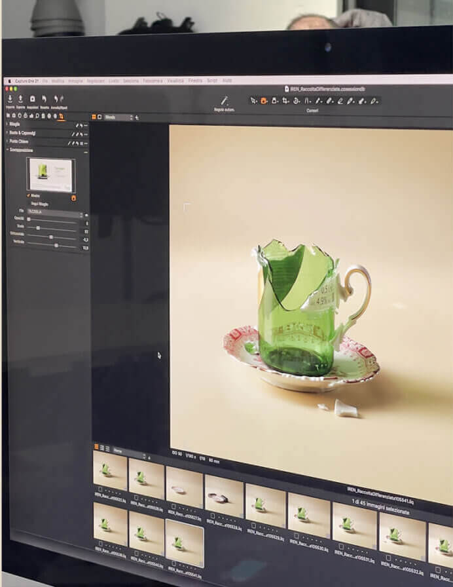The height and width of the screenshot is (587, 453).
Task: Open the Fotocamera menu
Action: click(153, 81)
